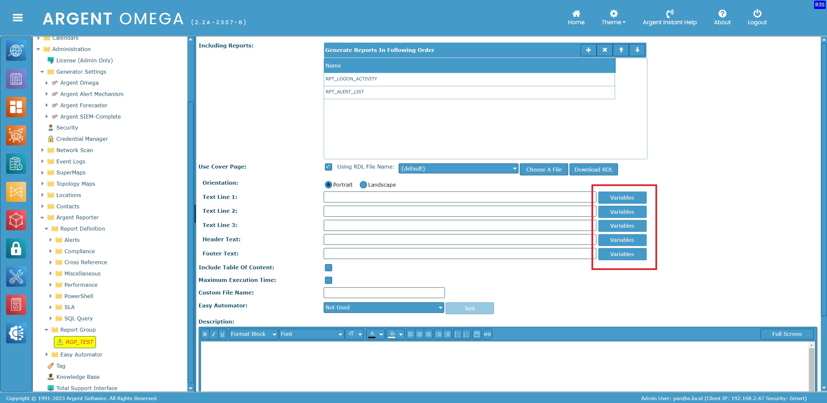Click the add report plus icon

(588, 50)
